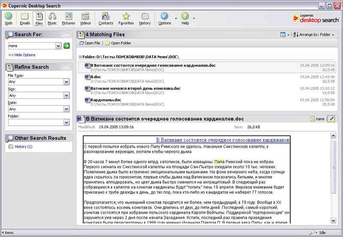Select the Videos search category

85,18
